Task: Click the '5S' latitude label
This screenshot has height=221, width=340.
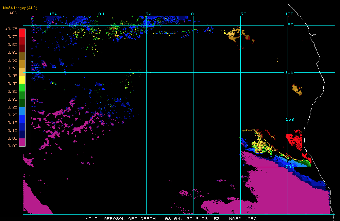Action: click(x=291, y=25)
